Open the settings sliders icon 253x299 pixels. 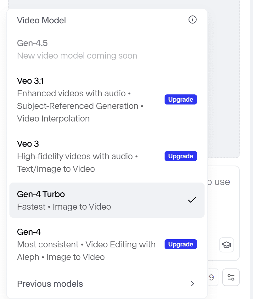tap(231, 277)
